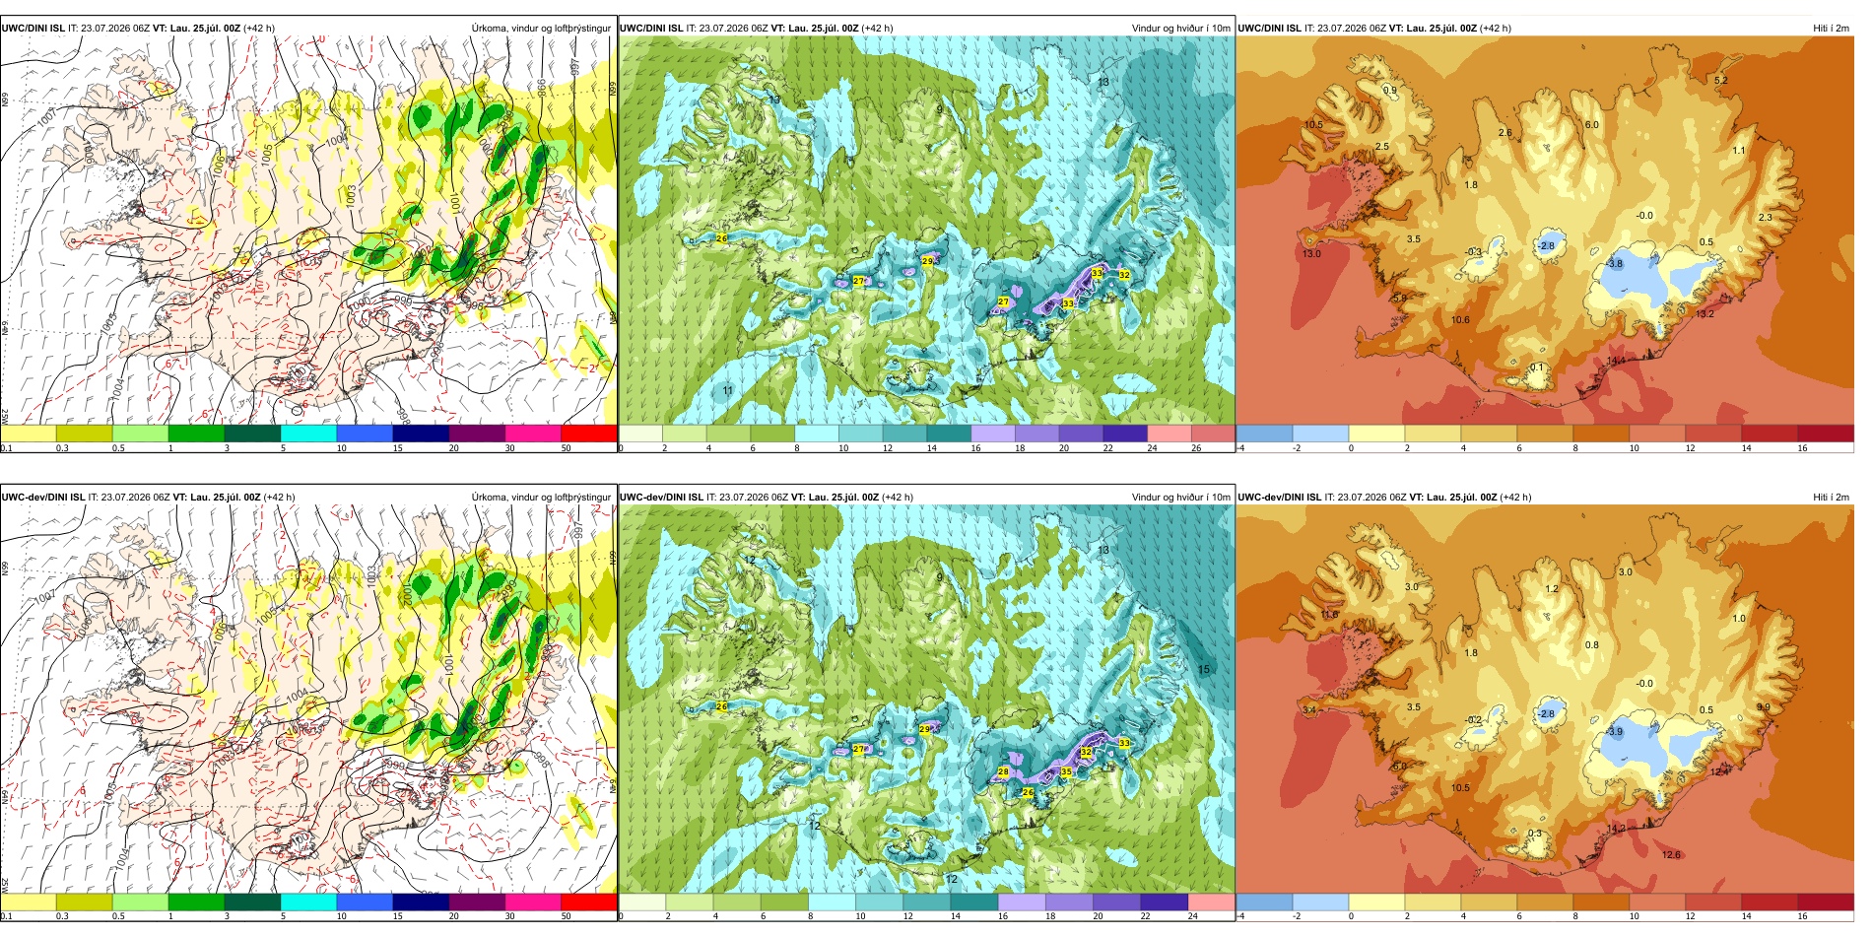Click the orange 8–10 swatch in UWC-dev temperature legend

click(x=1601, y=902)
